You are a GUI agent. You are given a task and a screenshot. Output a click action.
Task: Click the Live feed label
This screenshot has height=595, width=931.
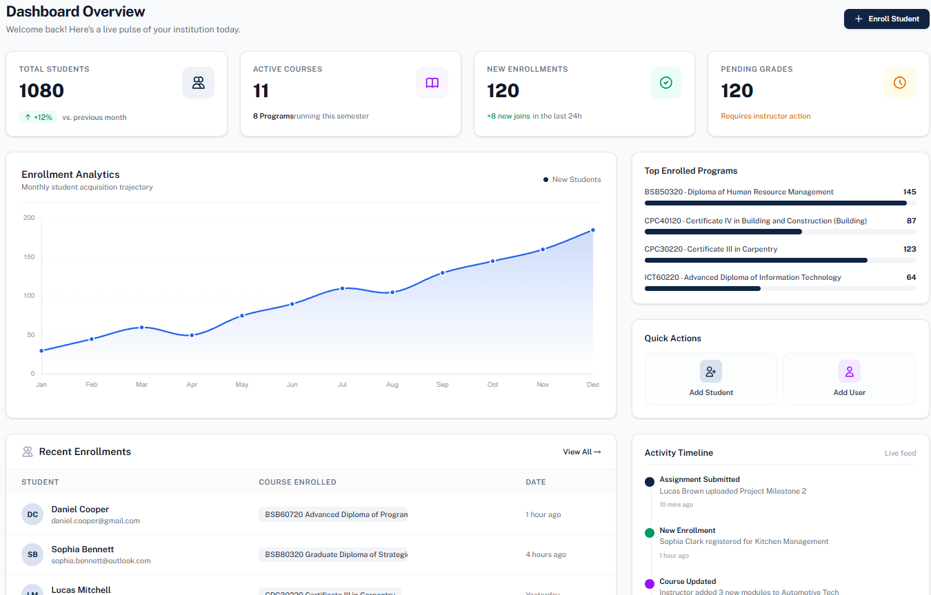[x=901, y=453]
